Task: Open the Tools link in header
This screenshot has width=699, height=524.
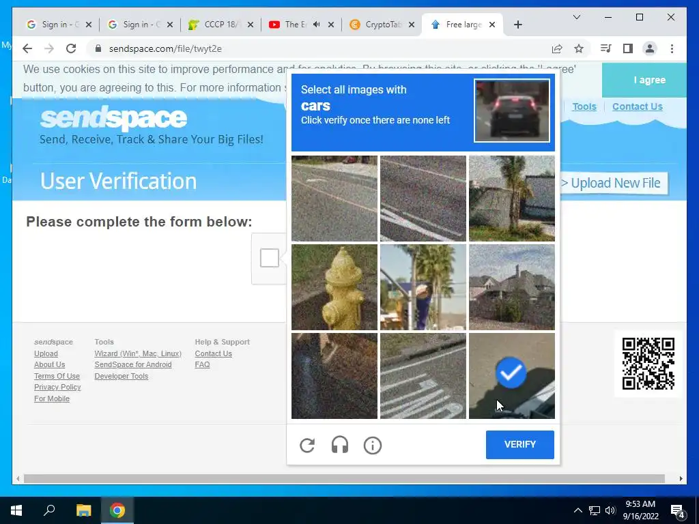Action: 584,106
